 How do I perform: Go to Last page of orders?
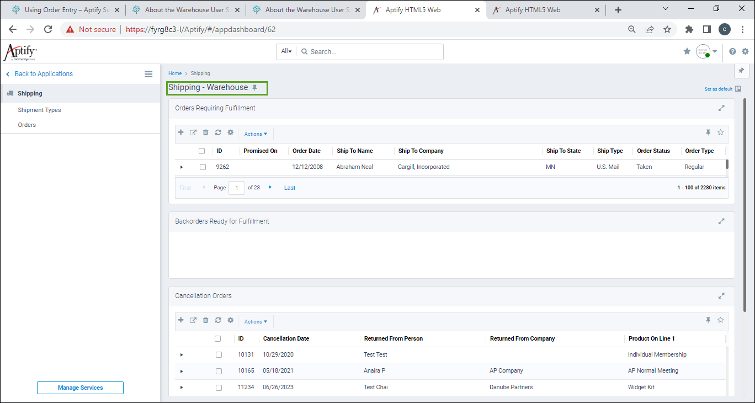290,188
